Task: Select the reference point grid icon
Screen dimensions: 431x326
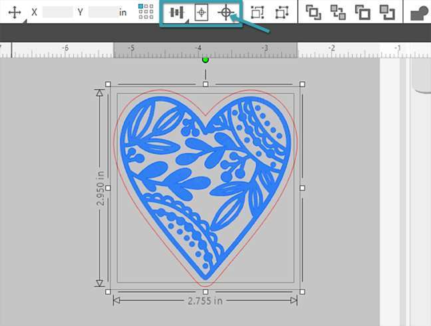Action: pos(146,11)
